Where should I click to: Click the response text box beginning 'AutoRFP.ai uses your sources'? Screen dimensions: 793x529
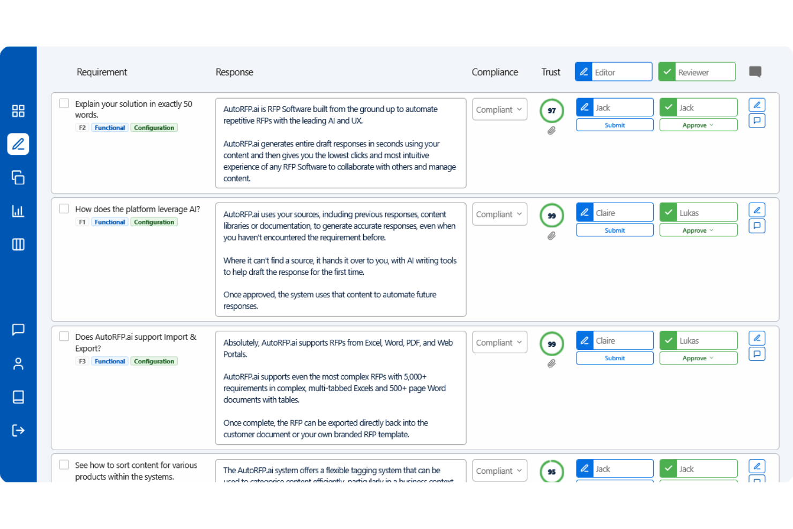click(341, 259)
